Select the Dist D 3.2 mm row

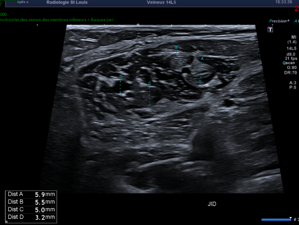tap(31, 217)
